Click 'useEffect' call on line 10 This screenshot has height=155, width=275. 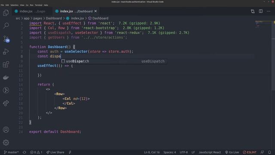pos(47,66)
